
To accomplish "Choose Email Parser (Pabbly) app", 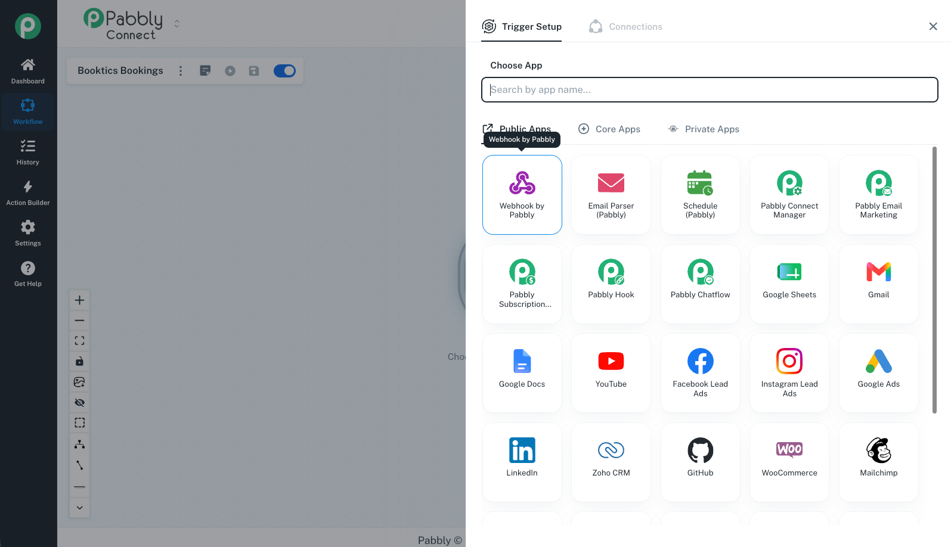I will 611,195.
